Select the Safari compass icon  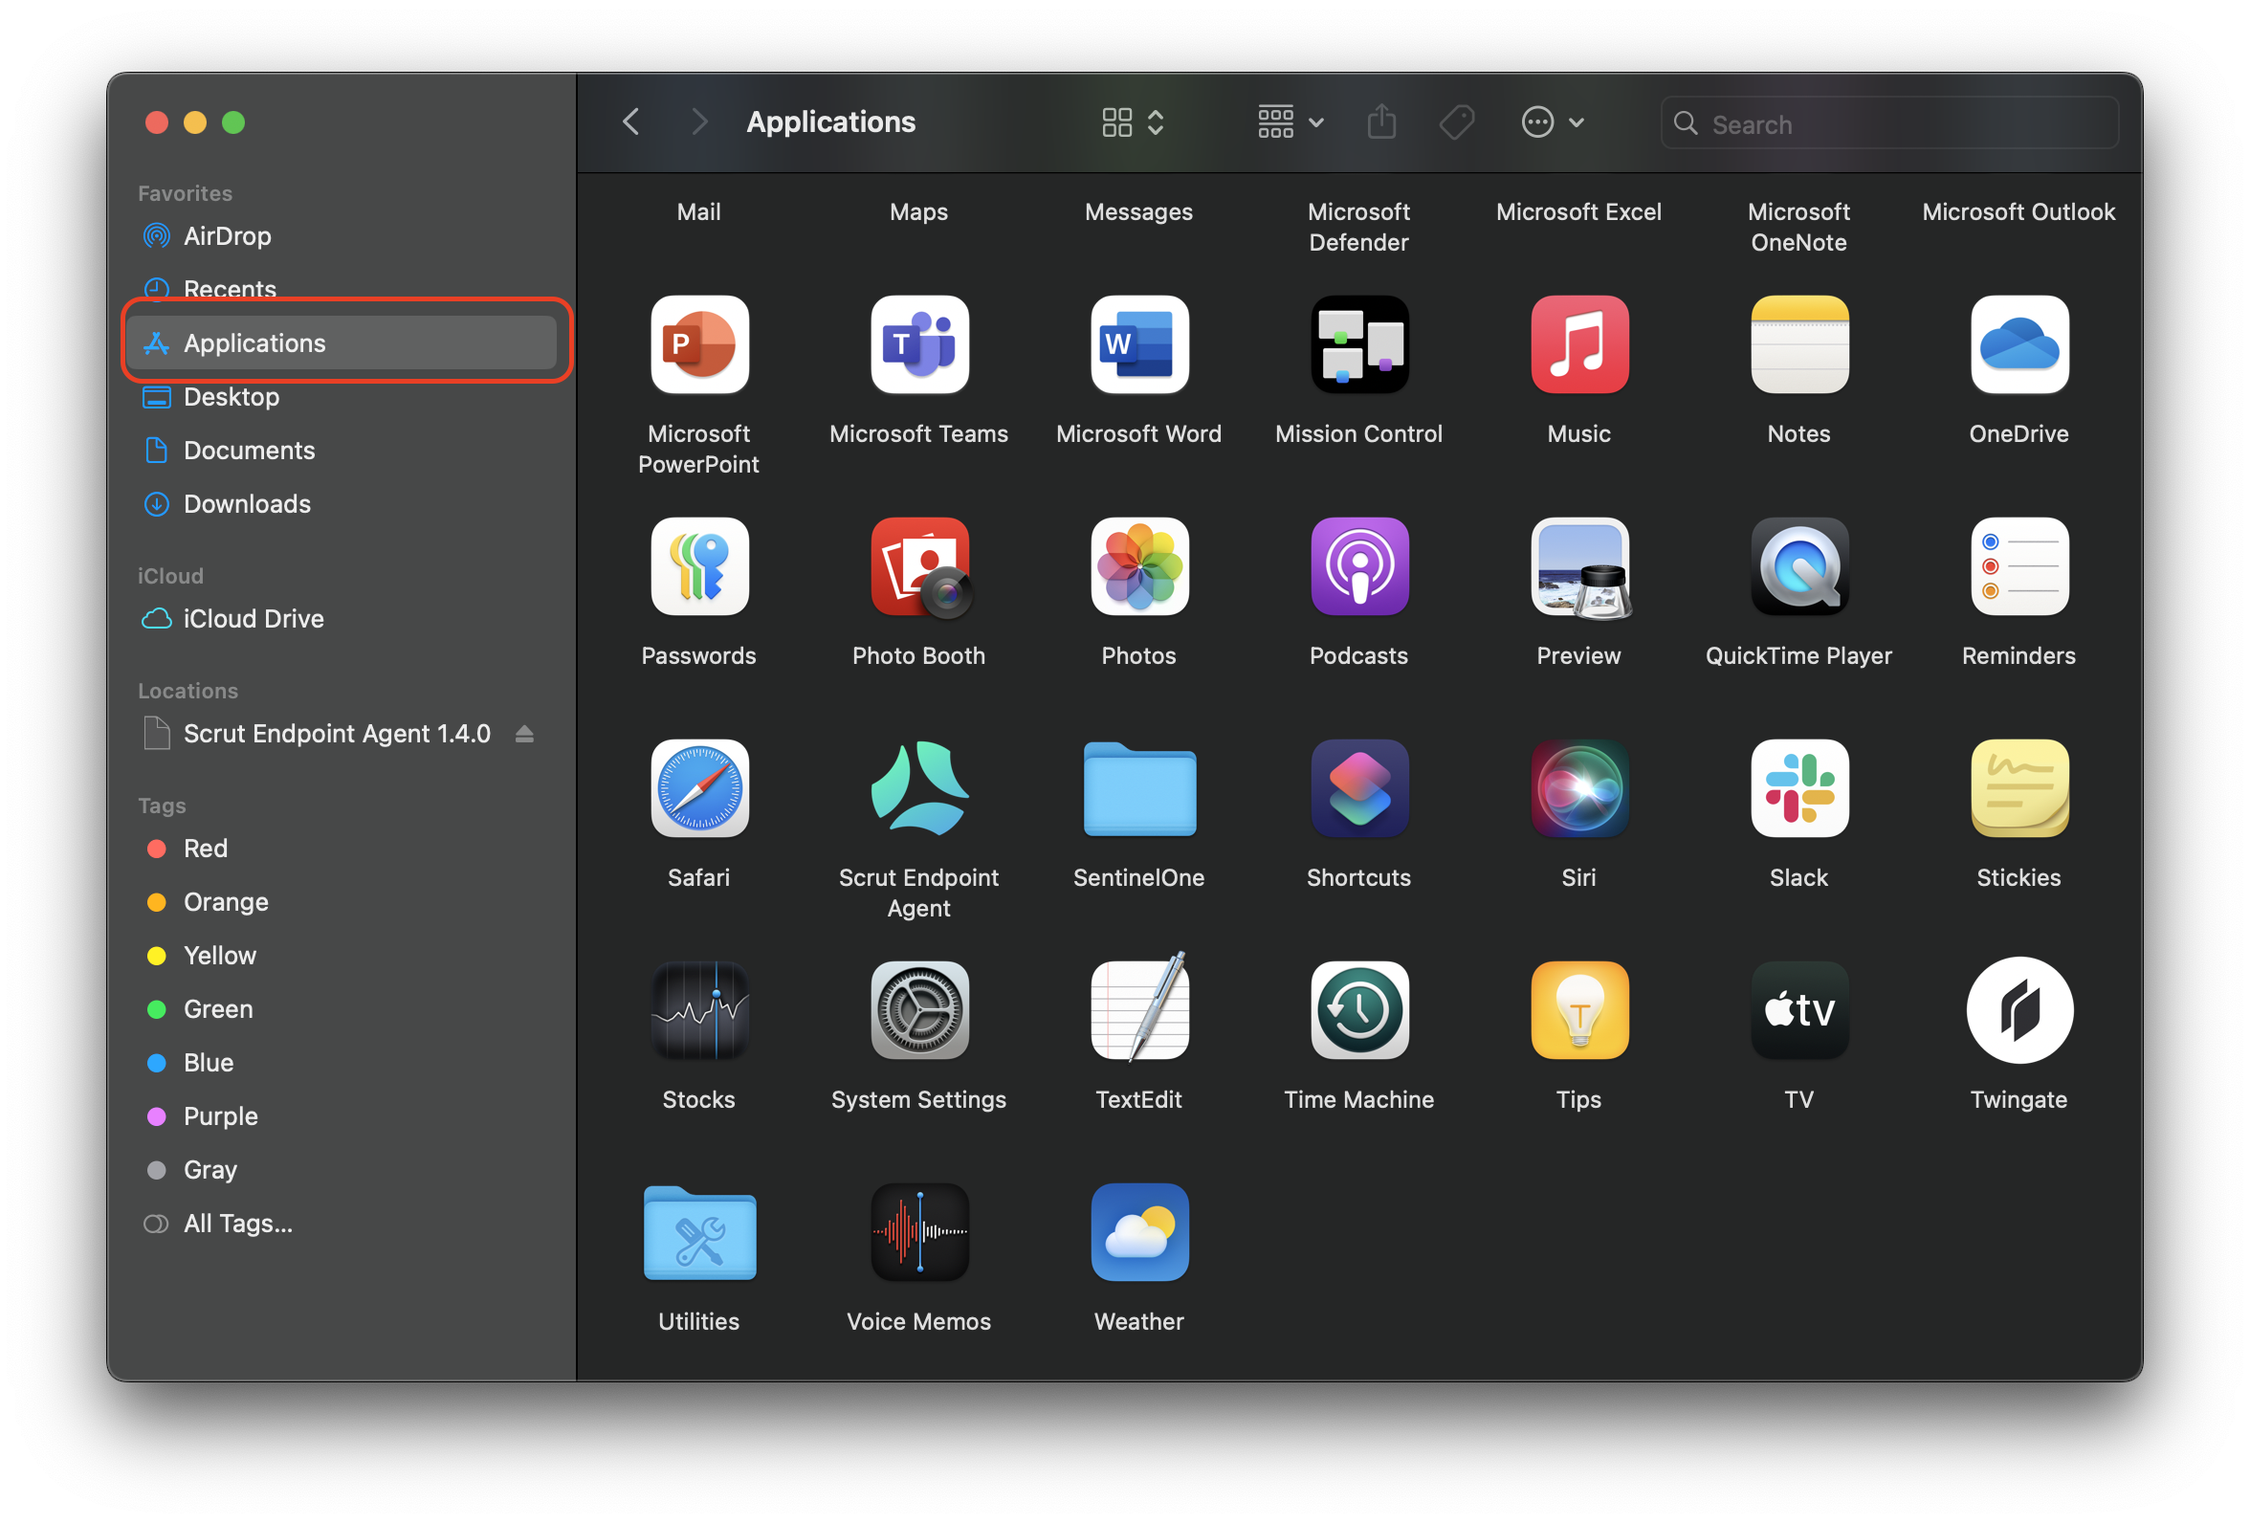click(x=699, y=788)
